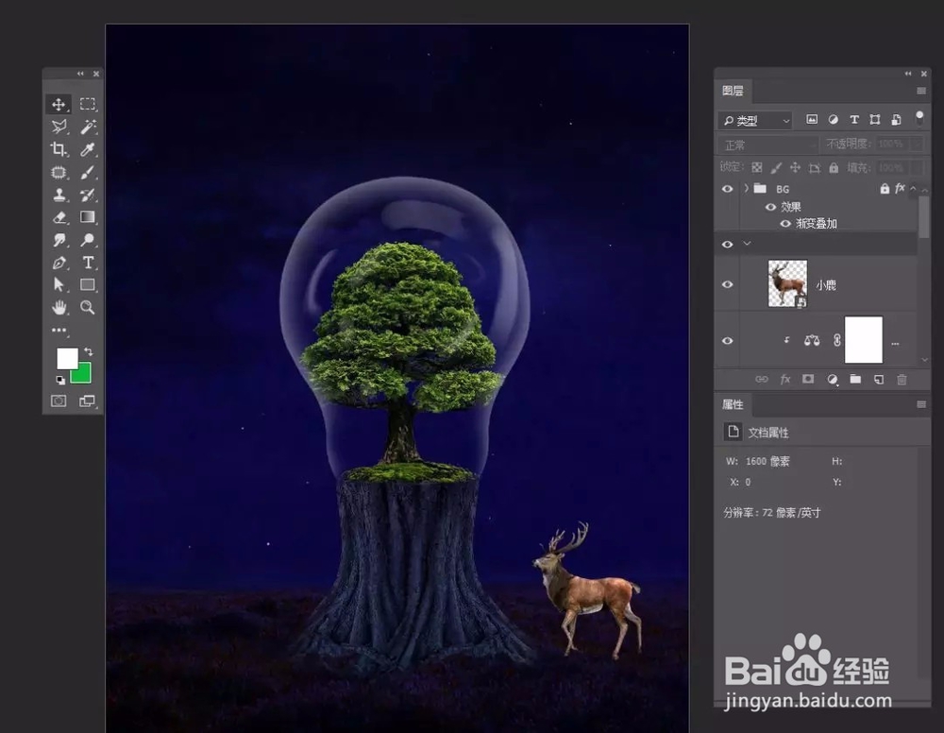Open the Gradient tool
The width and height of the screenshot is (944, 733).
[x=88, y=217]
